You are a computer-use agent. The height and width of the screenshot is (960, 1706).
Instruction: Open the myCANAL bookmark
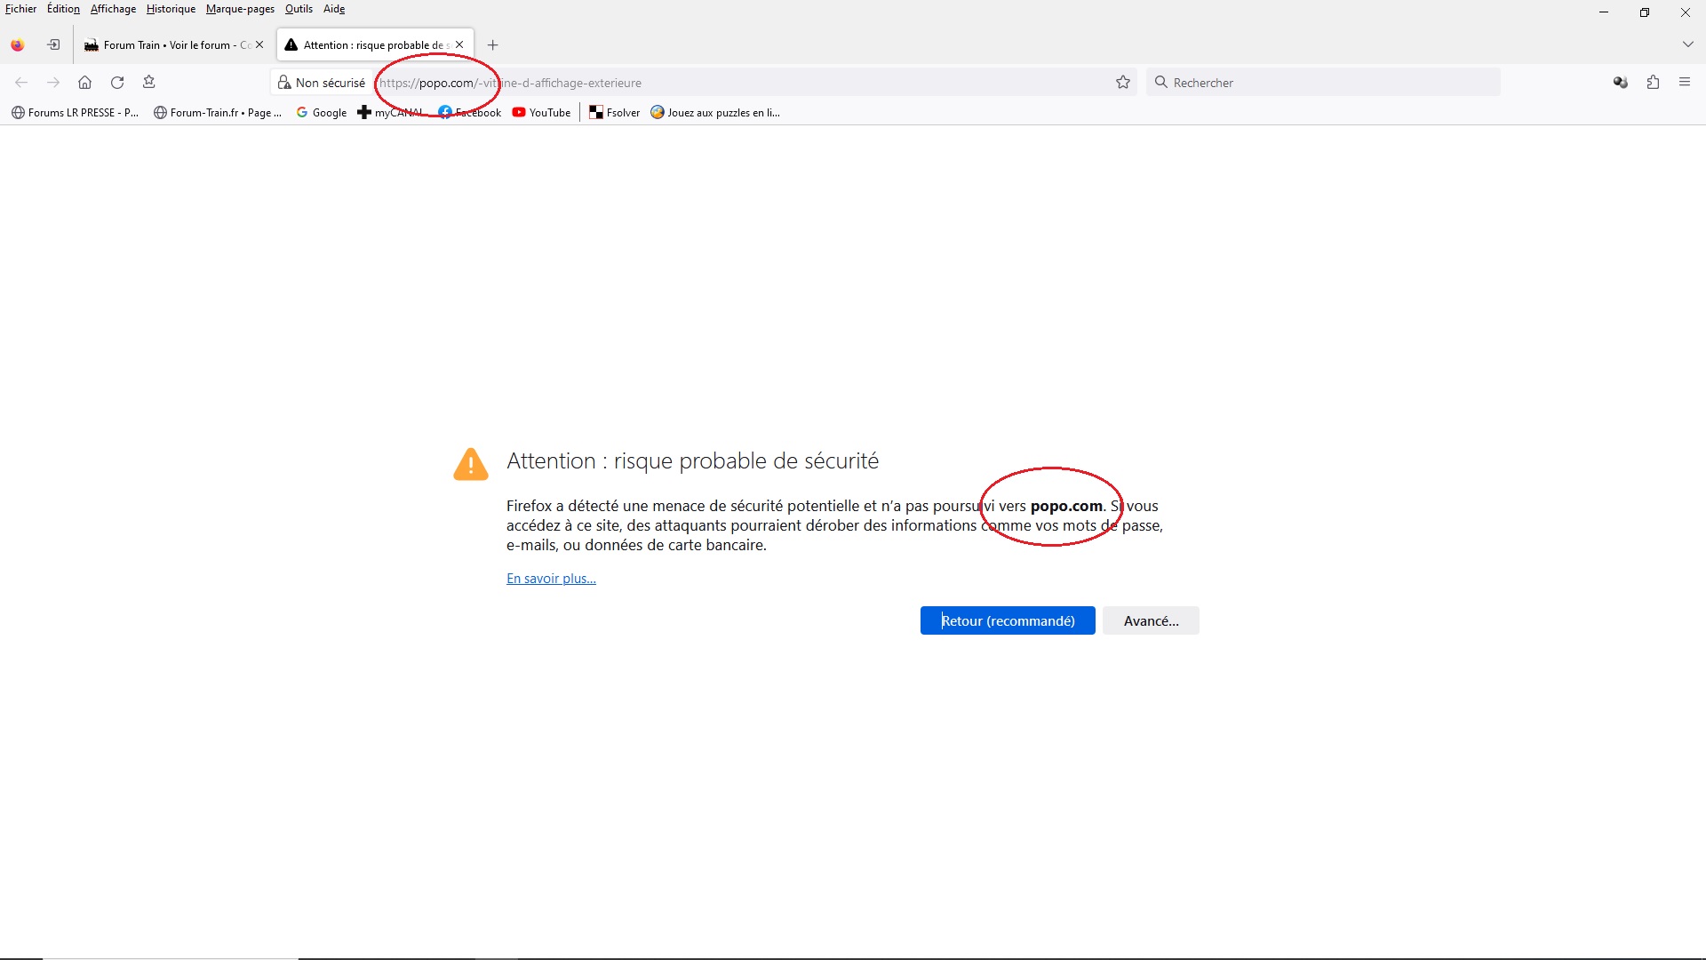coord(391,113)
